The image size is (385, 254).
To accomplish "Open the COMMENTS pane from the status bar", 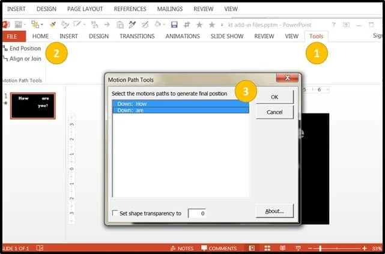I will click(x=219, y=249).
